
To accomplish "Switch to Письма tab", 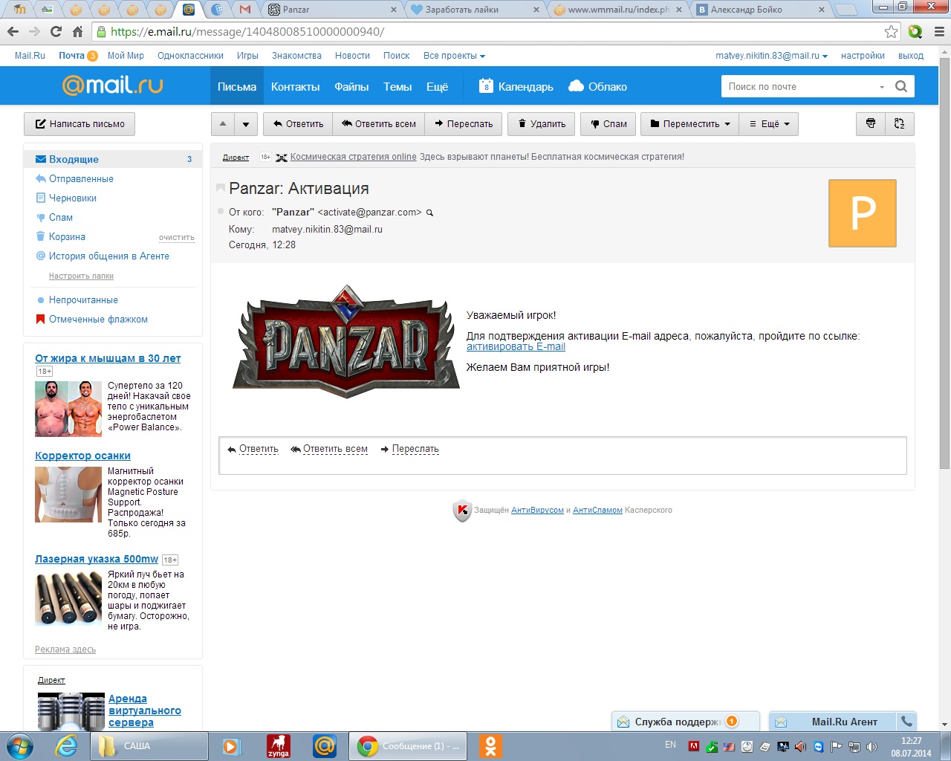I will 237,86.
